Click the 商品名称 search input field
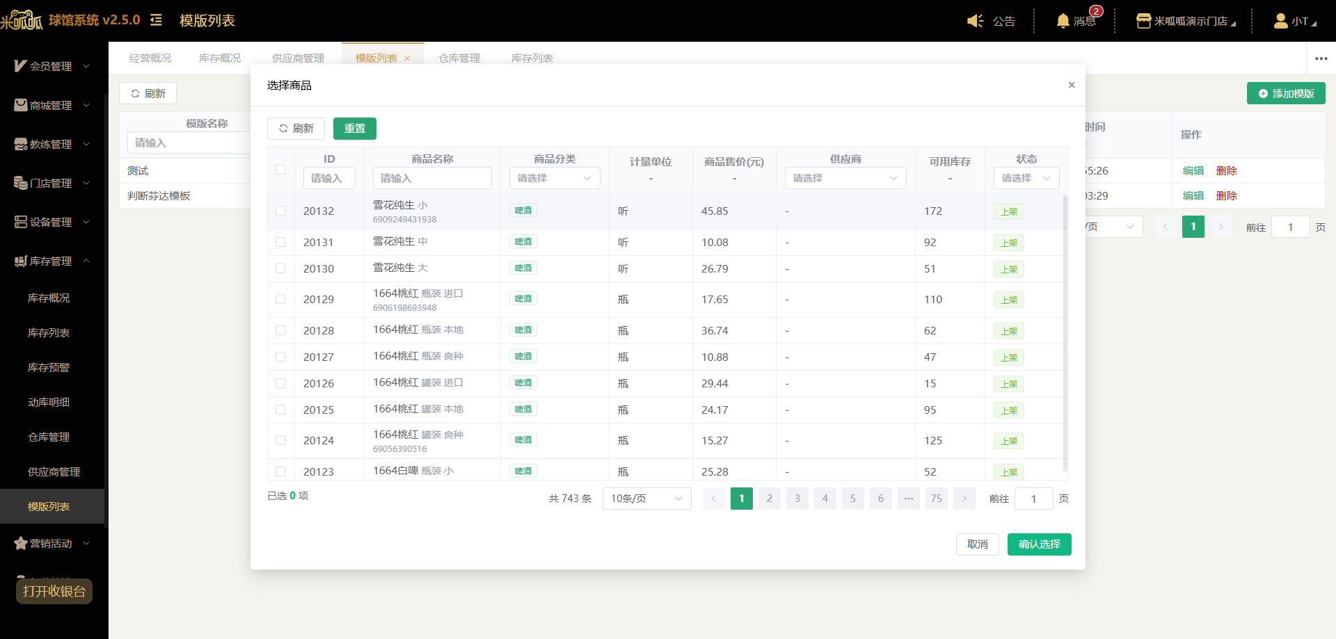This screenshot has width=1336, height=639. pos(432,178)
